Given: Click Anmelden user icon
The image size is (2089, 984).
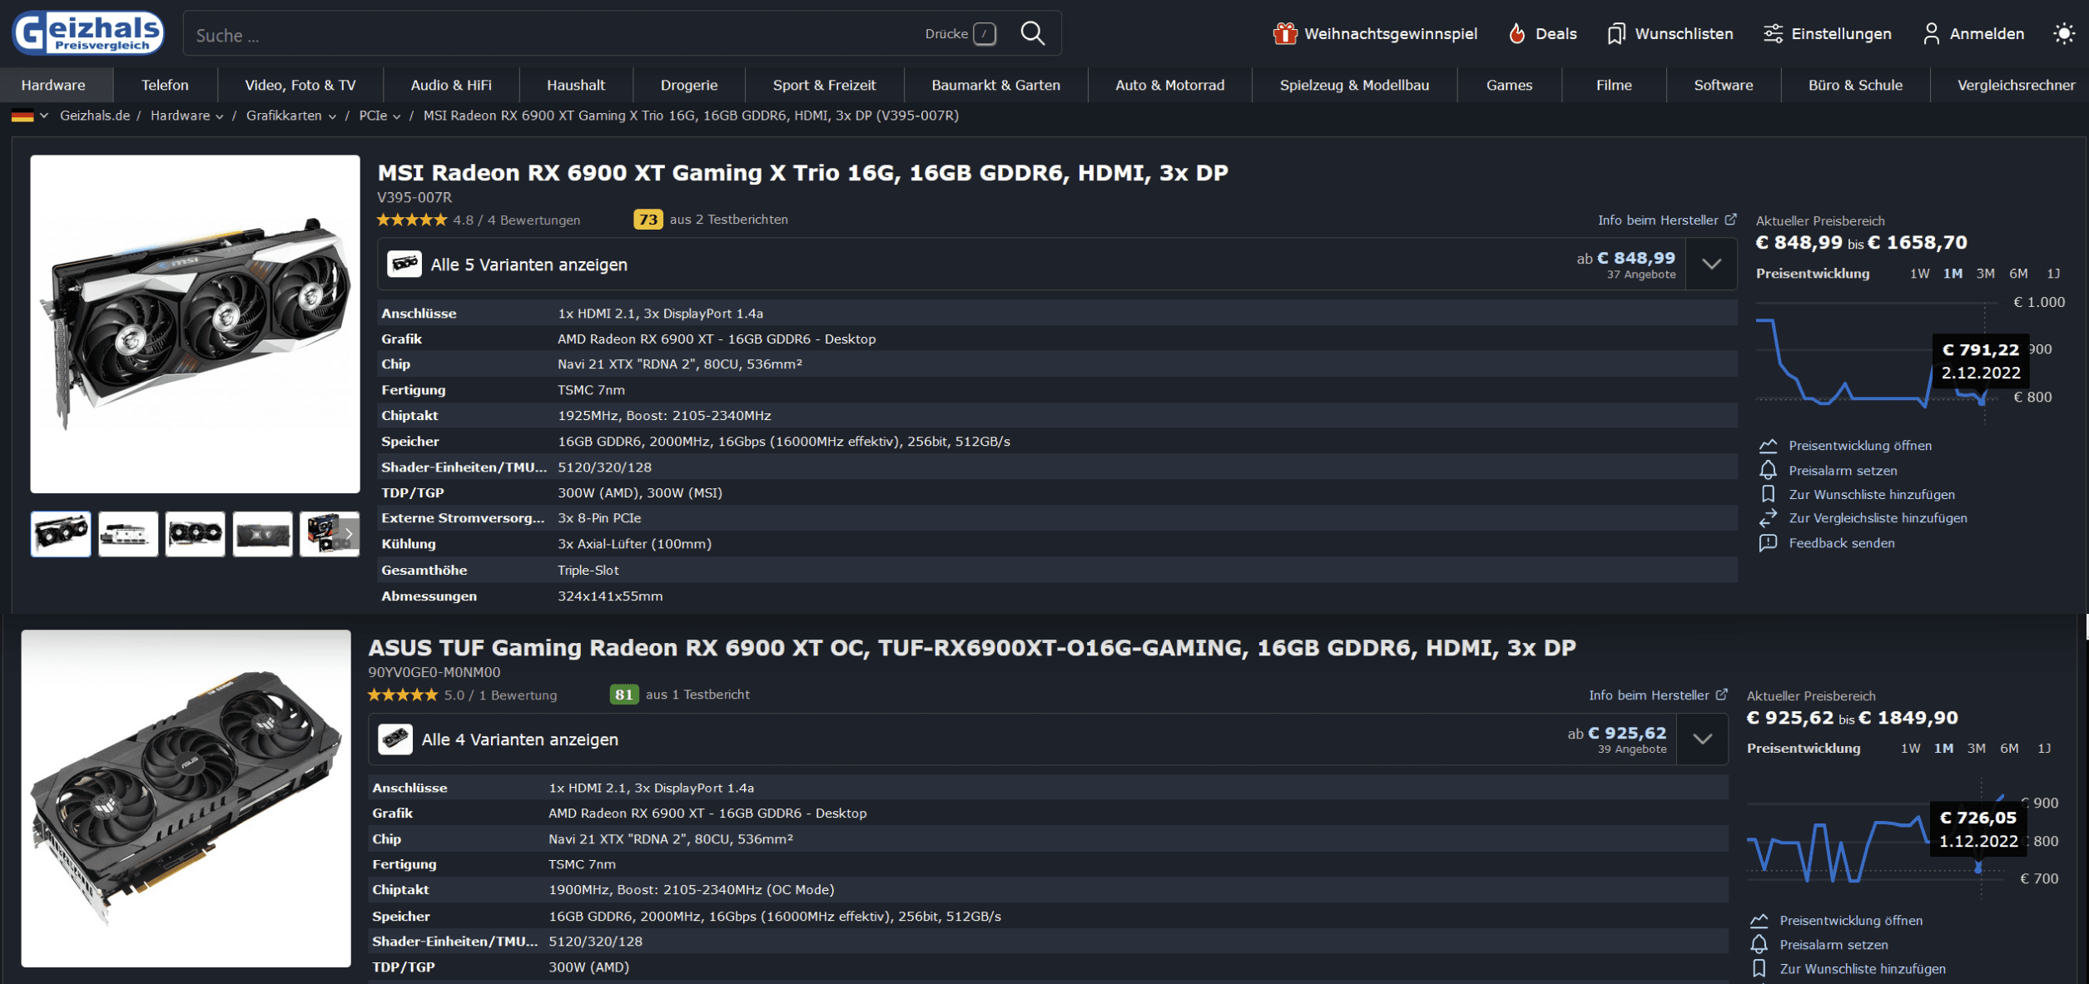Looking at the screenshot, I should coord(1972,33).
